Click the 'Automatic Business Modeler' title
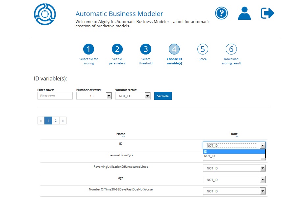Image resolution: width=301 pixels, height=198 pixels. pos(119,13)
